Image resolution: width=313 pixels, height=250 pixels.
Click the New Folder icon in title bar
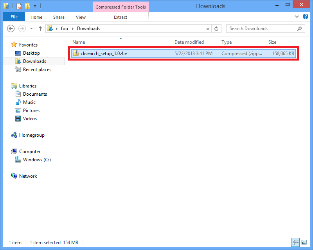[x=27, y=6]
